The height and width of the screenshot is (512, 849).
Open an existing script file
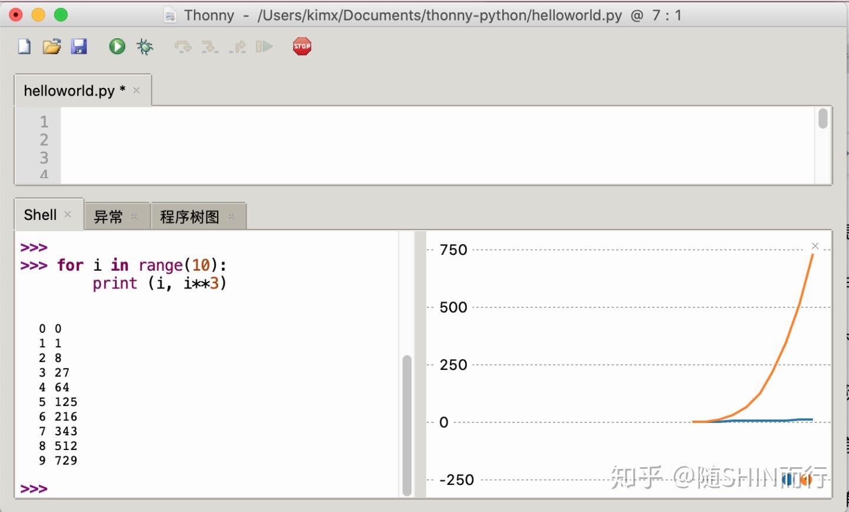click(x=52, y=46)
